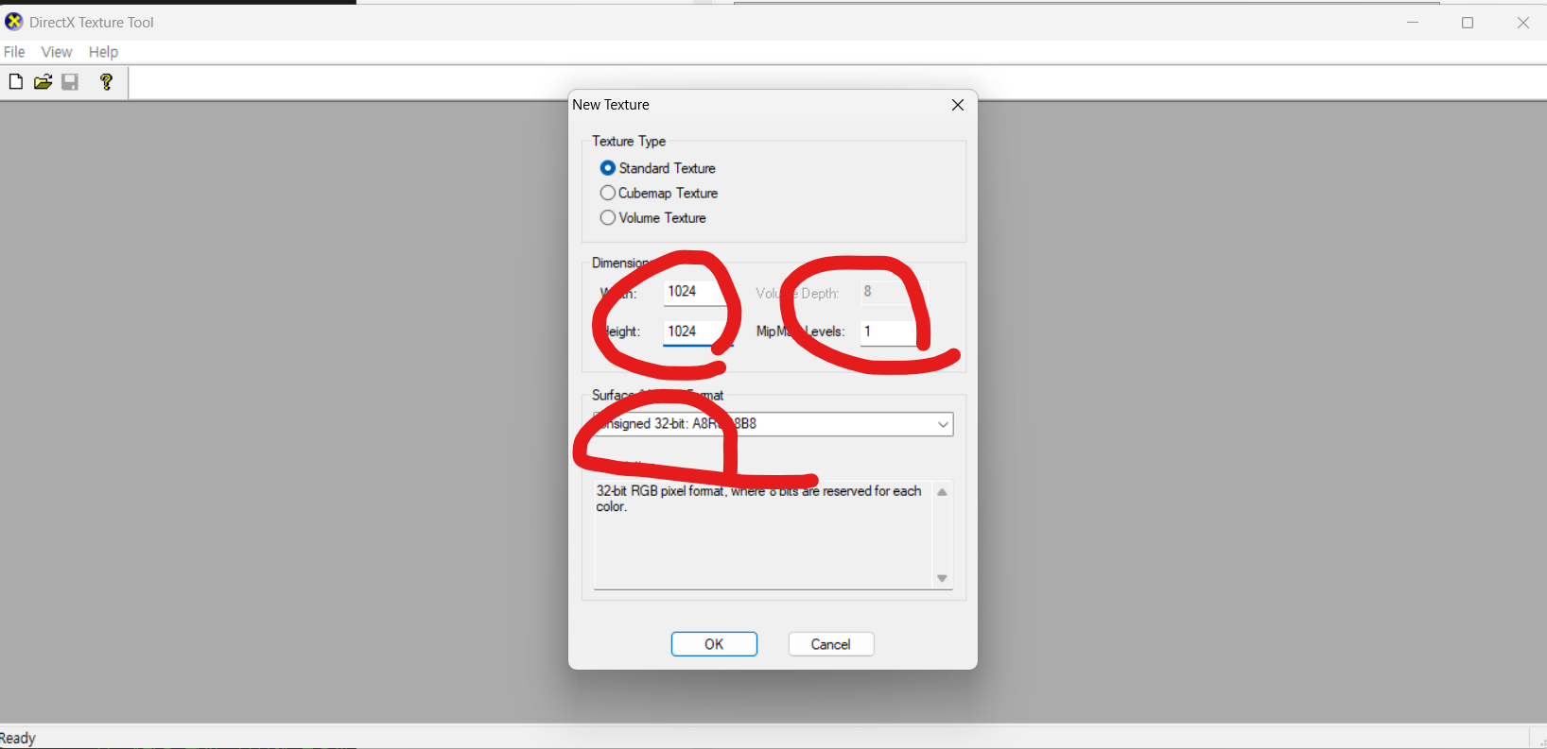Click the Help question mark icon
This screenshot has width=1547, height=749.
click(106, 82)
